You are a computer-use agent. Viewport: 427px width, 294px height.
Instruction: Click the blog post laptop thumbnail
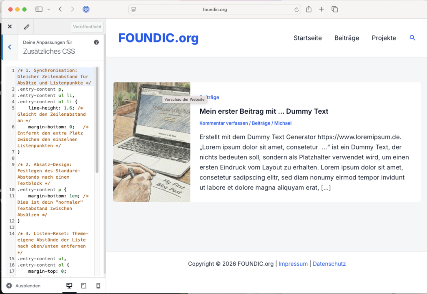(x=152, y=142)
